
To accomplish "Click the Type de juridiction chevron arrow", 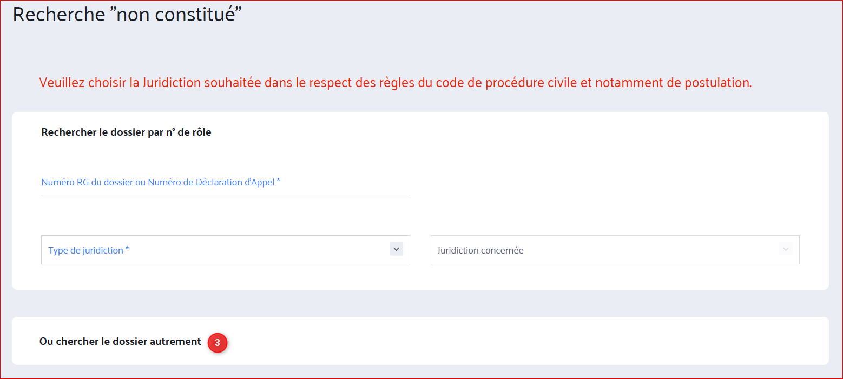I will coord(396,249).
